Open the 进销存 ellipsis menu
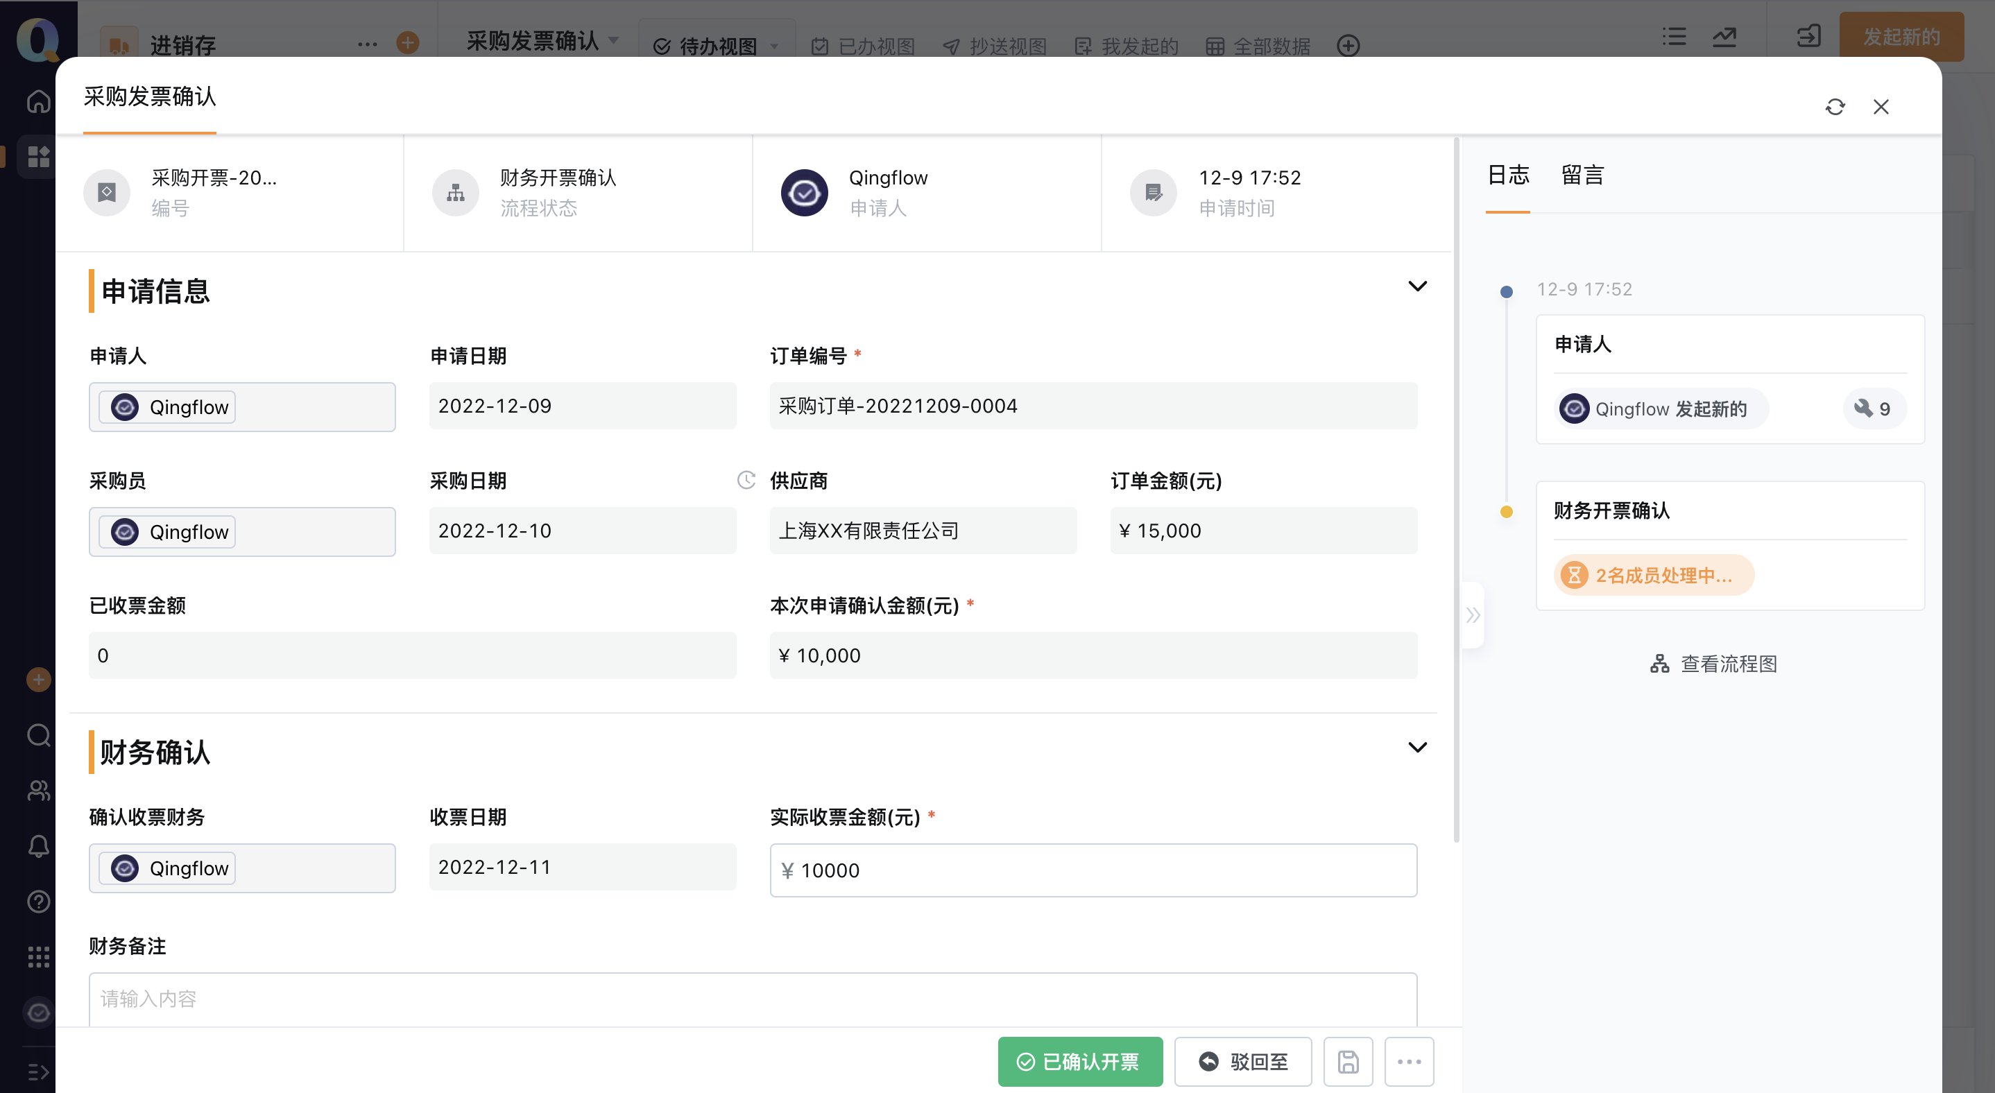Screen dimensions: 1995x1093 [x=368, y=44]
